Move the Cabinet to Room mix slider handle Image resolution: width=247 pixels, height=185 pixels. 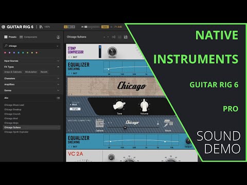pos(125,127)
